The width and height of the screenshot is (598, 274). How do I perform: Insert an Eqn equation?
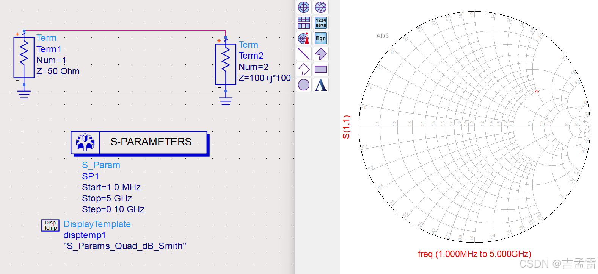point(321,38)
